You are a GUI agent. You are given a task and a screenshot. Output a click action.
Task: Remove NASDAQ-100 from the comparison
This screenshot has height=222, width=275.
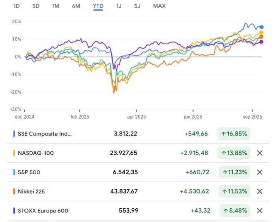(260, 153)
